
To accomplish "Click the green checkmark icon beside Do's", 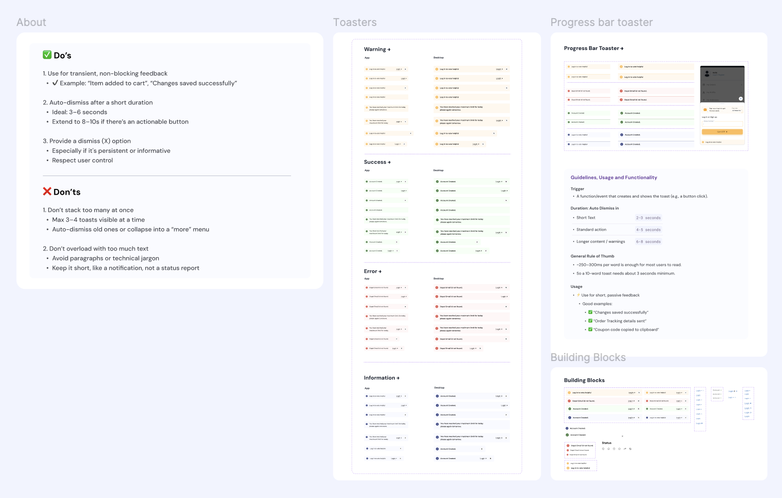I will click(47, 55).
